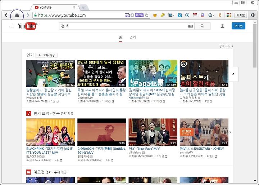Open the Daeman Lee channel link
The height and width of the screenshot is (185, 259).
(x=85, y=98)
